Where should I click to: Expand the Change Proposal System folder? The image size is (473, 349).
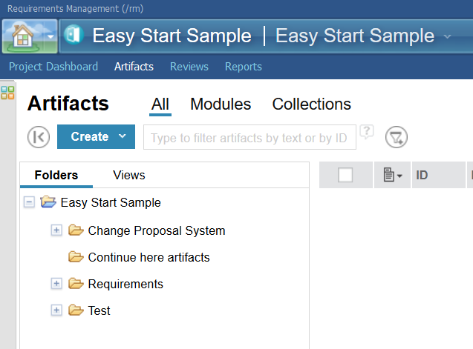point(56,230)
